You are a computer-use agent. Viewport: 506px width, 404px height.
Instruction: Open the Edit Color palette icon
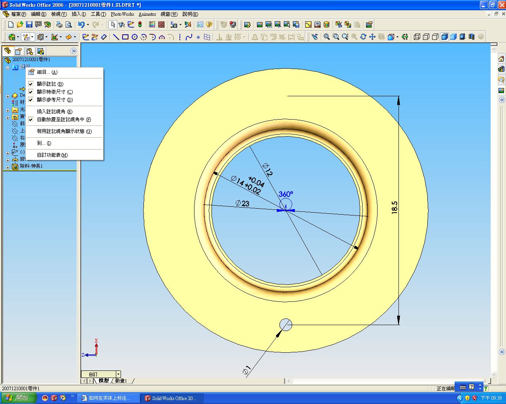pyautogui.click(x=152, y=24)
